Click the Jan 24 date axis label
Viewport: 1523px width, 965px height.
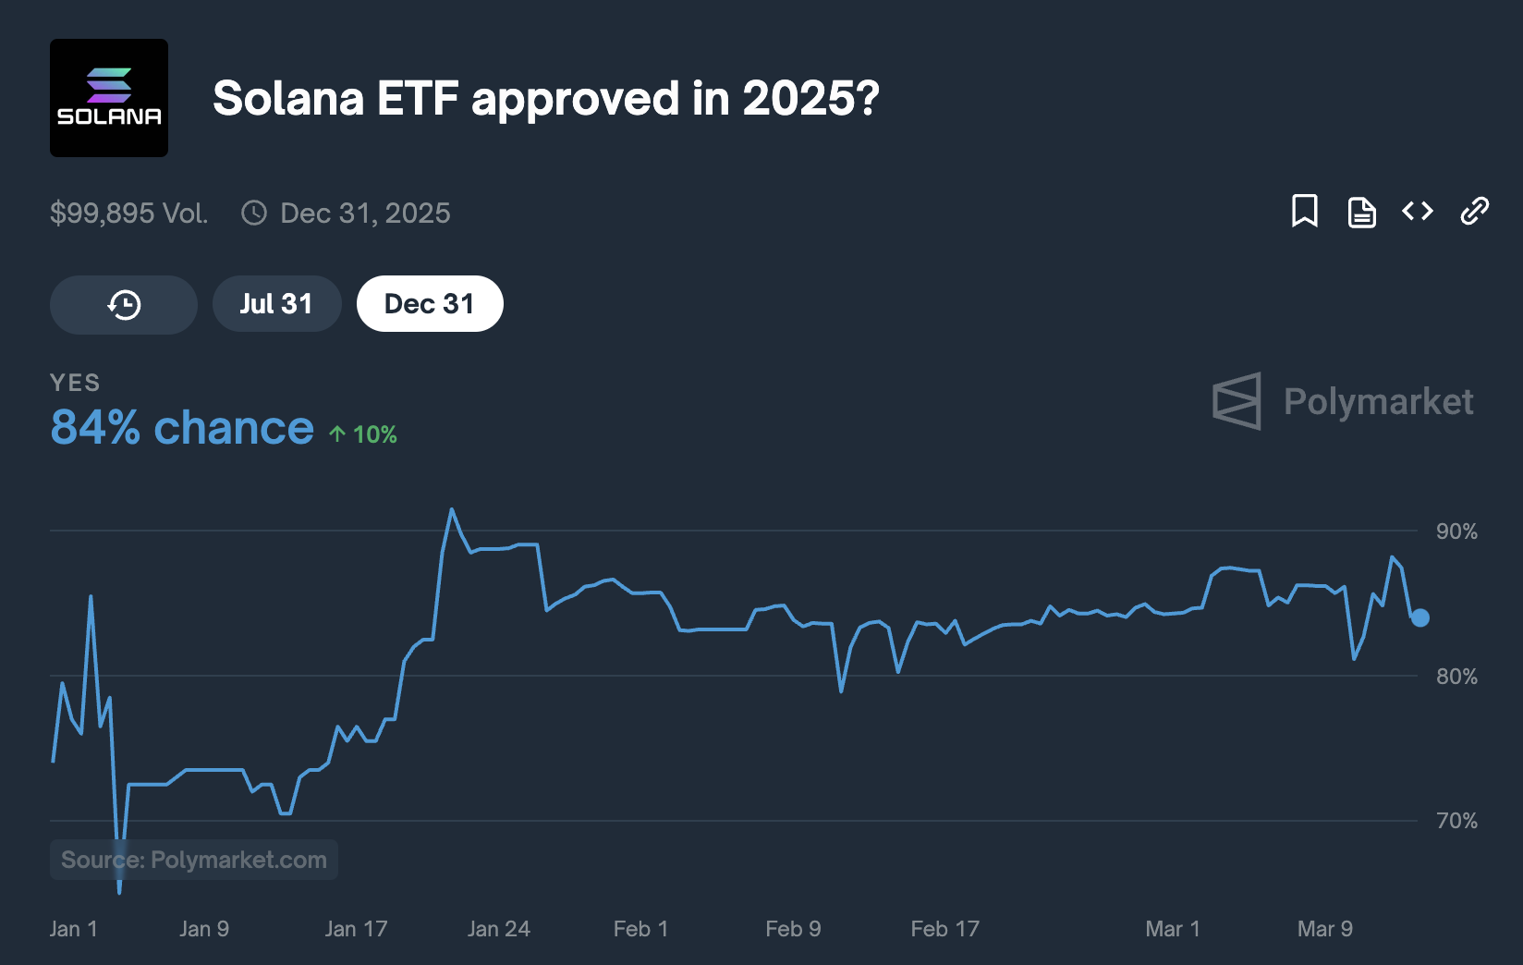(x=499, y=929)
